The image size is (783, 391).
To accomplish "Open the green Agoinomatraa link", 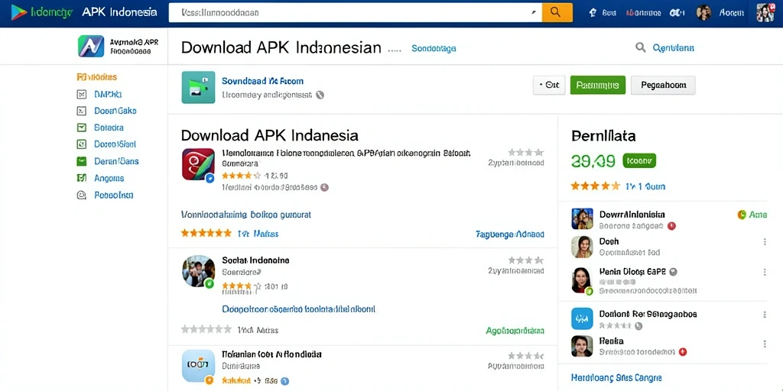I will click(x=515, y=330).
